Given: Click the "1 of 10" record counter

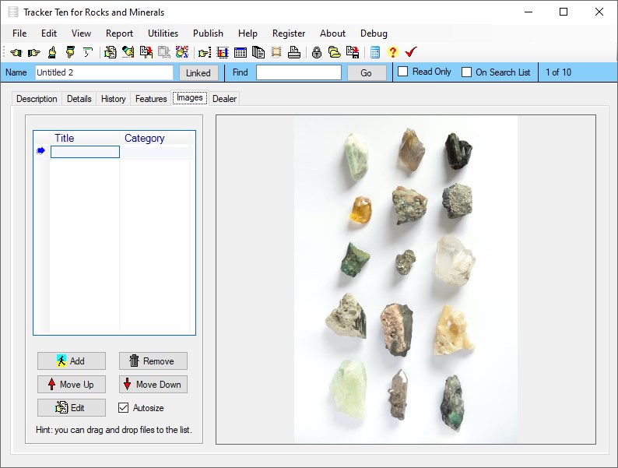Looking at the screenshot, I should click(559, 72).
